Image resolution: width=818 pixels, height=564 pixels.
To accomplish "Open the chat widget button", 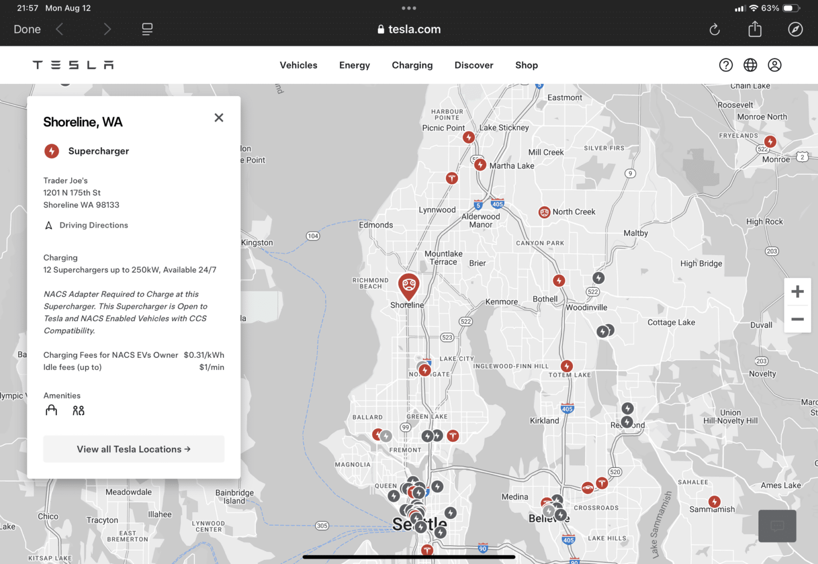I will point(777,526).
